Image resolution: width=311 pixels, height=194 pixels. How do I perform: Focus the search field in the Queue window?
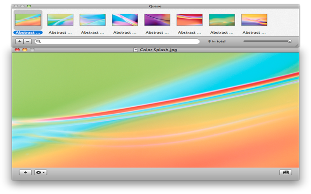117,42
